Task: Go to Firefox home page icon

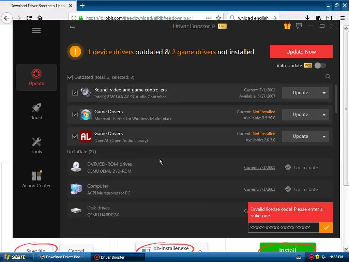Action: [40, 18]
